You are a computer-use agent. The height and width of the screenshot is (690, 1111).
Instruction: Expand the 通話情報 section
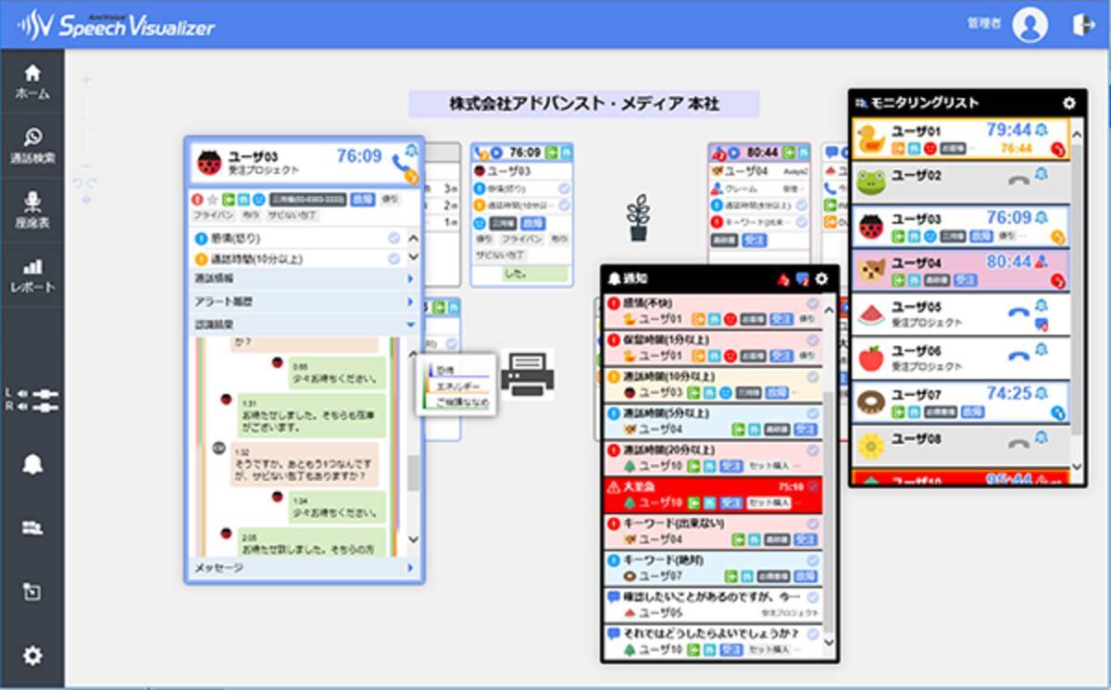(306, 277)
